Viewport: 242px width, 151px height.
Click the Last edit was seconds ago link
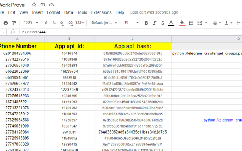pyautogui.click(x=154, y=12)
